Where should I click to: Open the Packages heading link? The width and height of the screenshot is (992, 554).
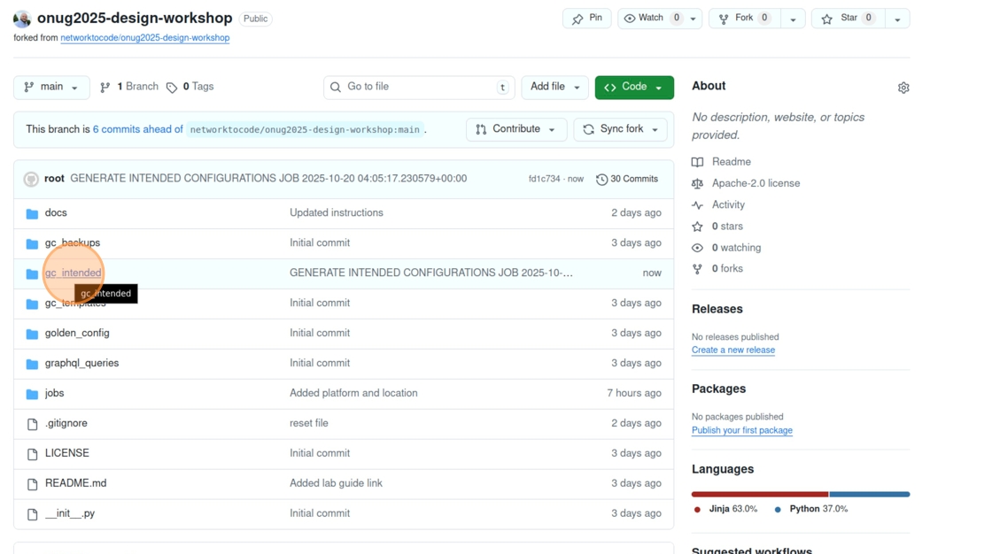[718, 389]
